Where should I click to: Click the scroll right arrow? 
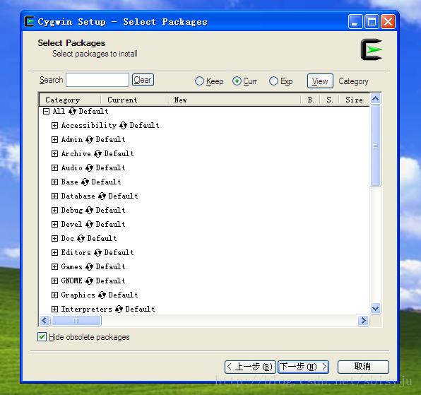[x=364, y=320]
